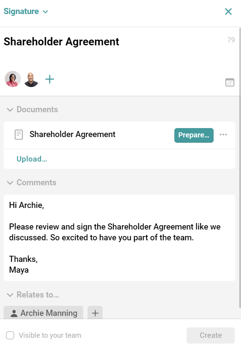Viewport: 241px width, 345px height.
Task: Click the person icon on the Archie Manning tag
Action: [14, 313]
